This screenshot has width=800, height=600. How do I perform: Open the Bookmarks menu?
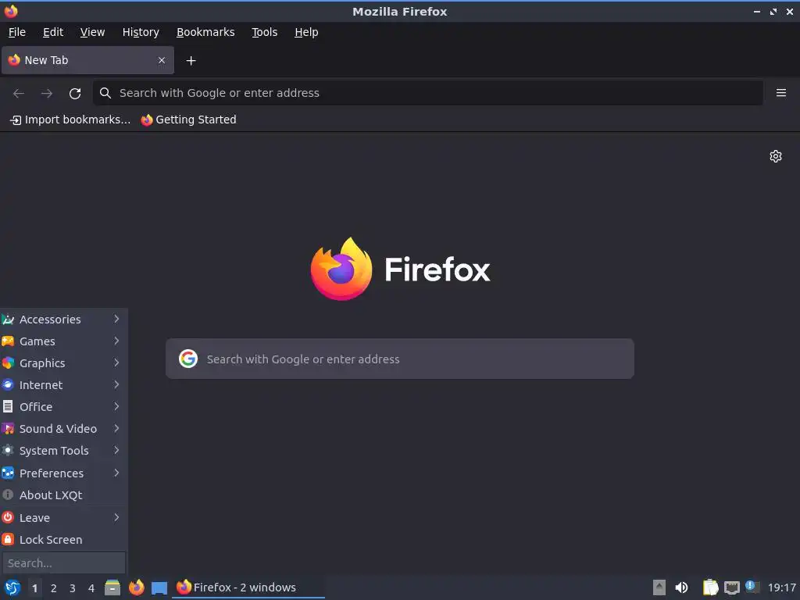pyautogui.click(x=205, y=32)
